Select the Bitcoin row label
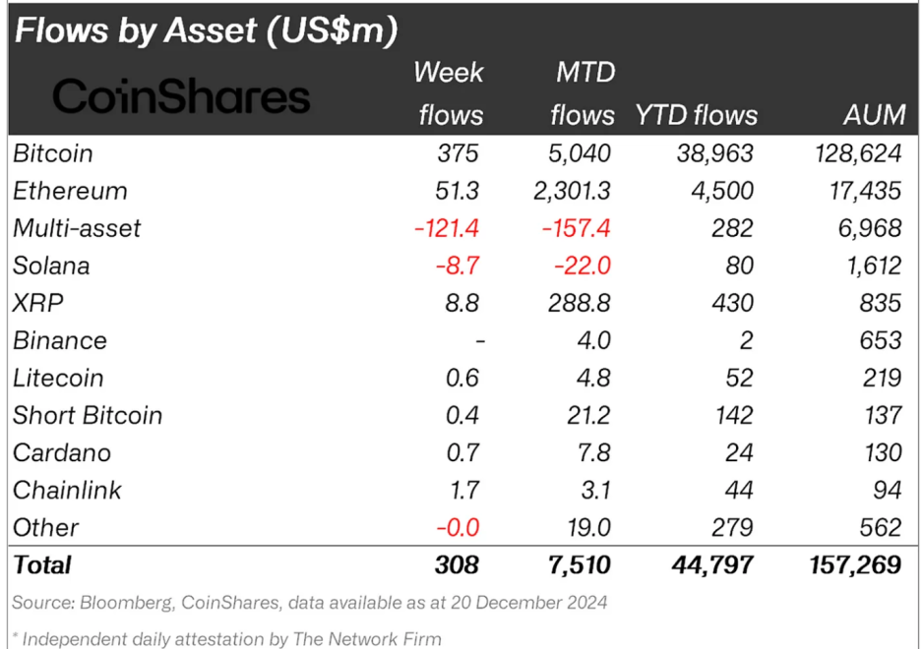Screen dimensions: 924x649 coord(53,153)
